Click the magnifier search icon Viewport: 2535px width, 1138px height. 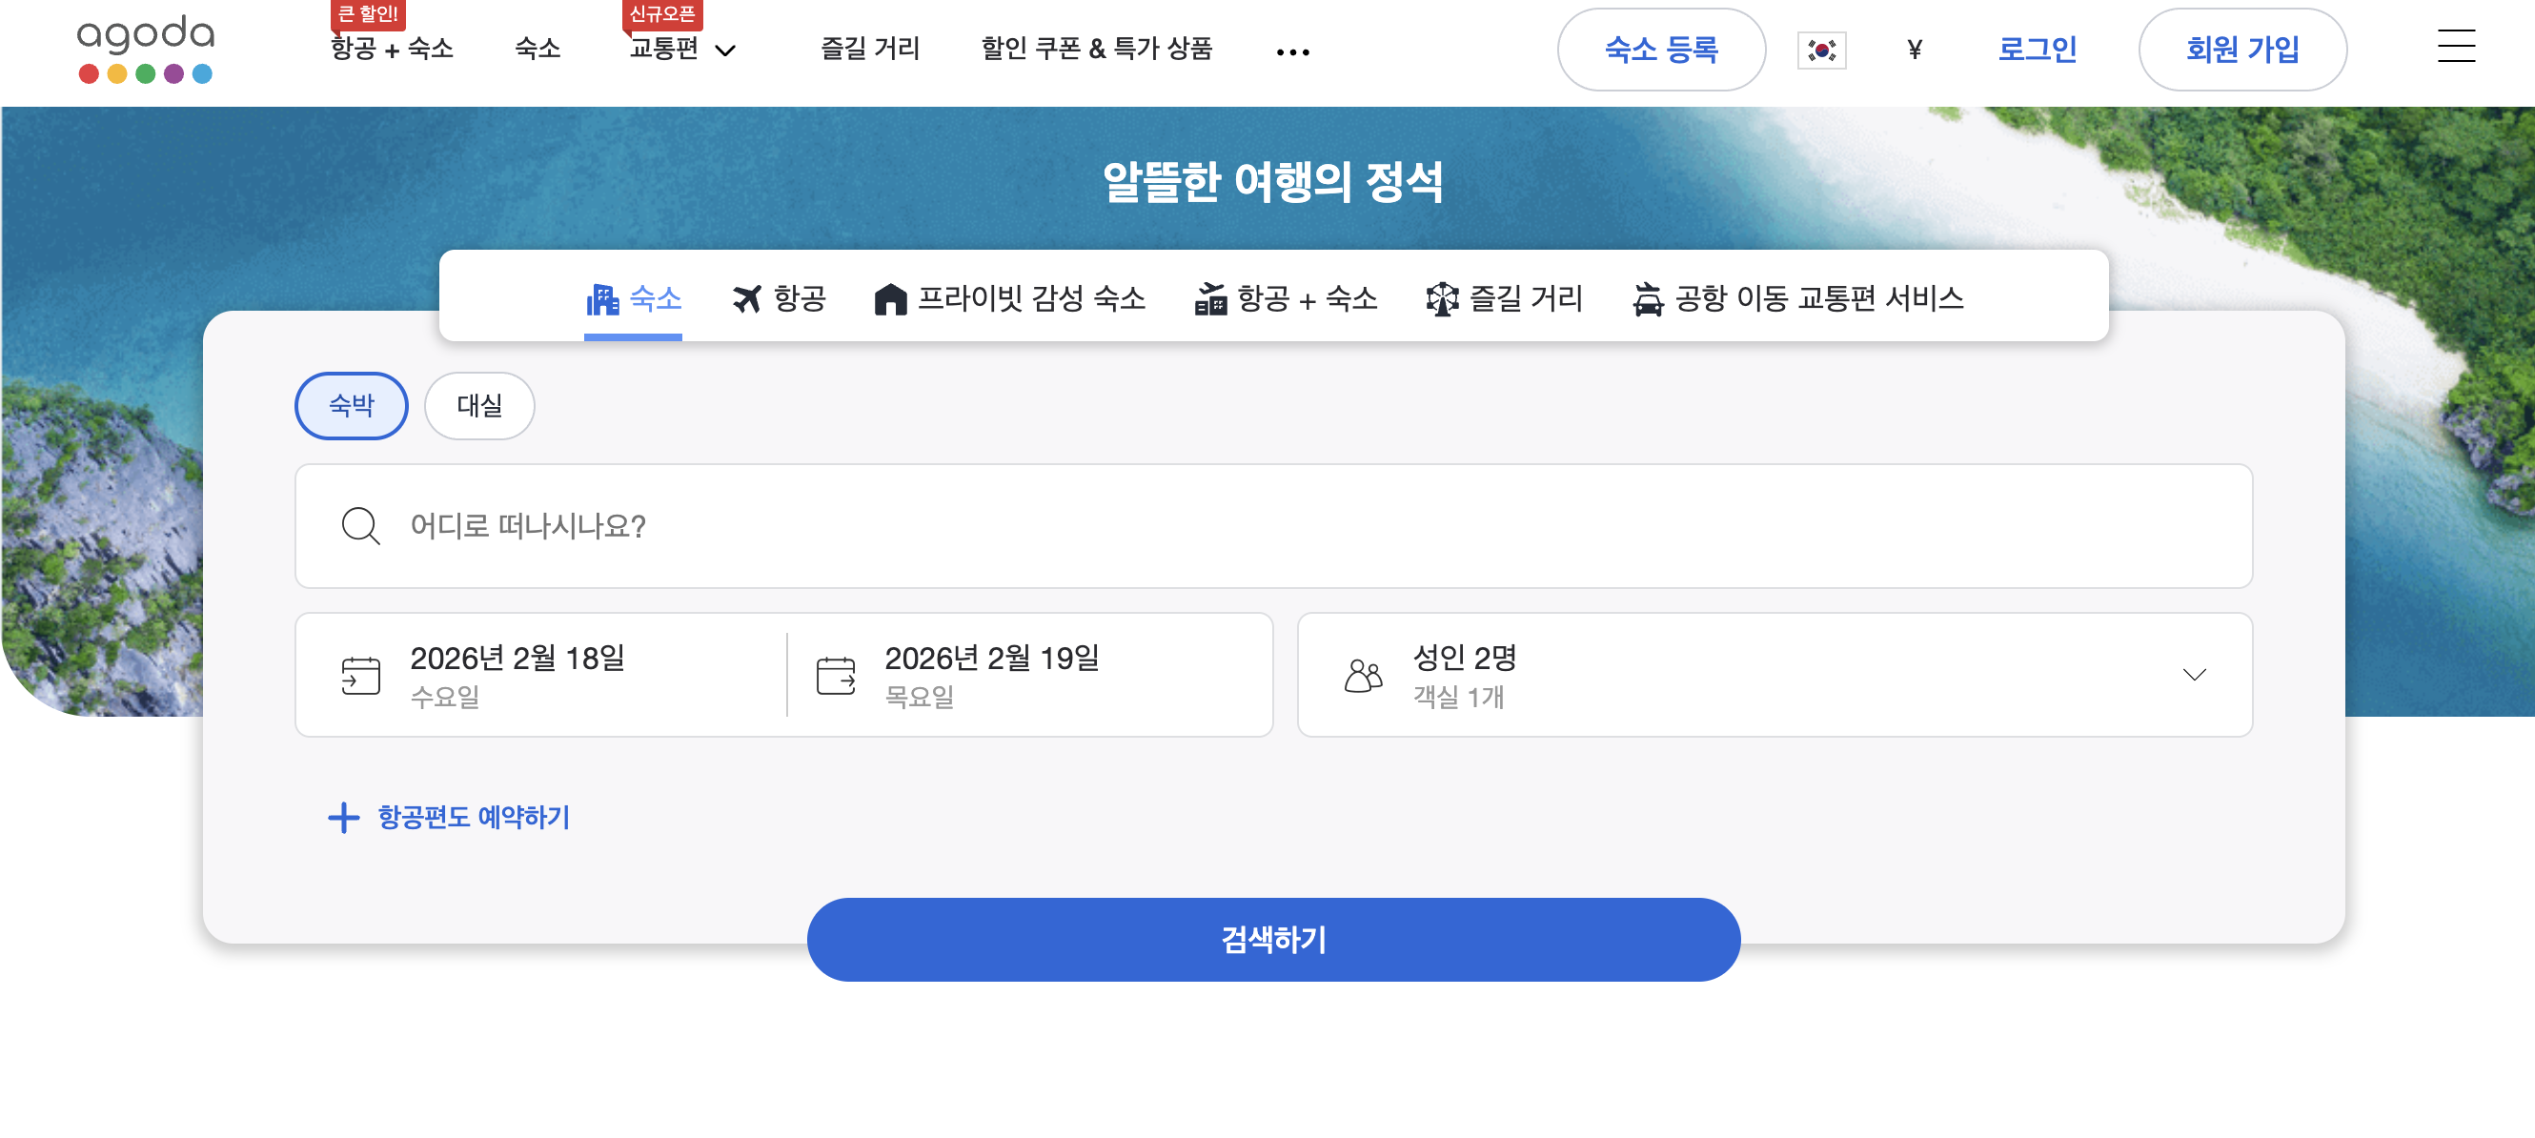click(360, 526)
